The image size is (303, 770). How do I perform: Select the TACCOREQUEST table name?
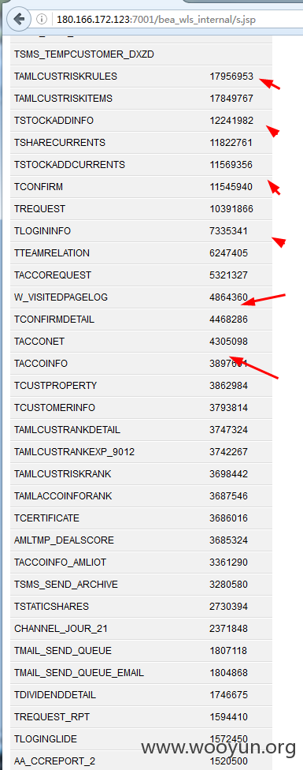[x=53, y=275]
